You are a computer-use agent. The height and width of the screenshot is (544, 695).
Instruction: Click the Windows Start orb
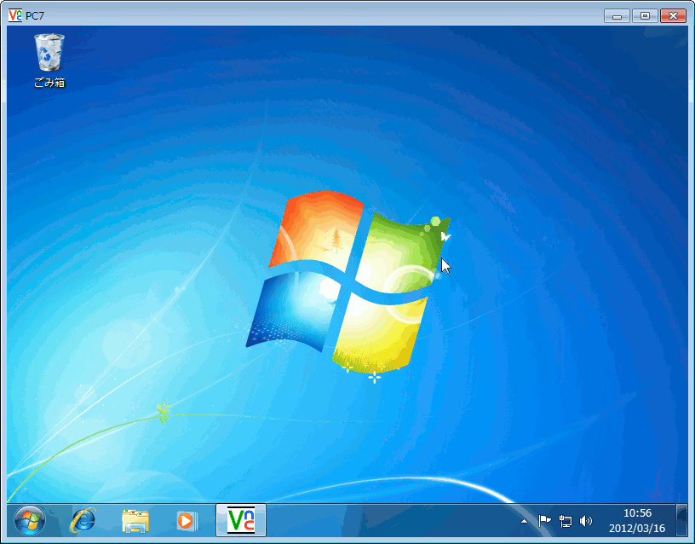coord(29,519)
